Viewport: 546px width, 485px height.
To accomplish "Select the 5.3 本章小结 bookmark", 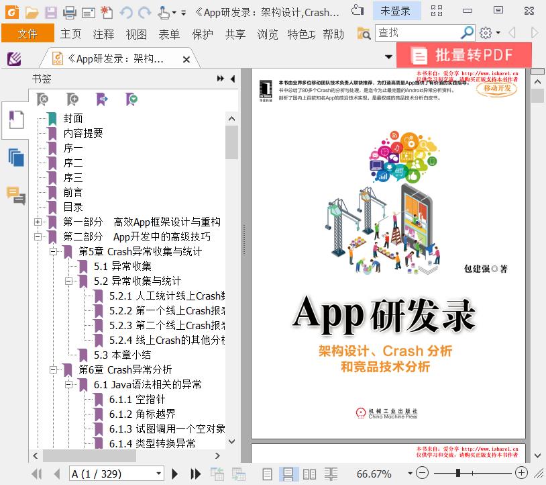I will pos(122,355).
